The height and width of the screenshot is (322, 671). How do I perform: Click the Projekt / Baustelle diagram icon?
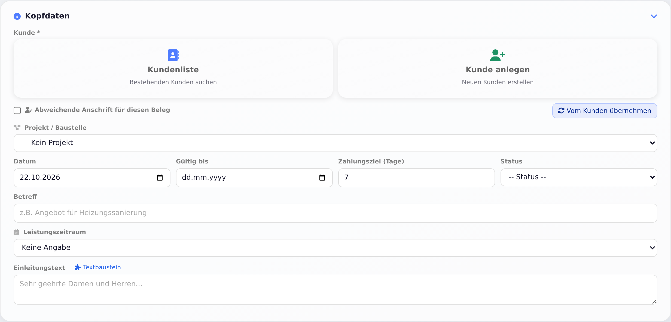(17, 127)
